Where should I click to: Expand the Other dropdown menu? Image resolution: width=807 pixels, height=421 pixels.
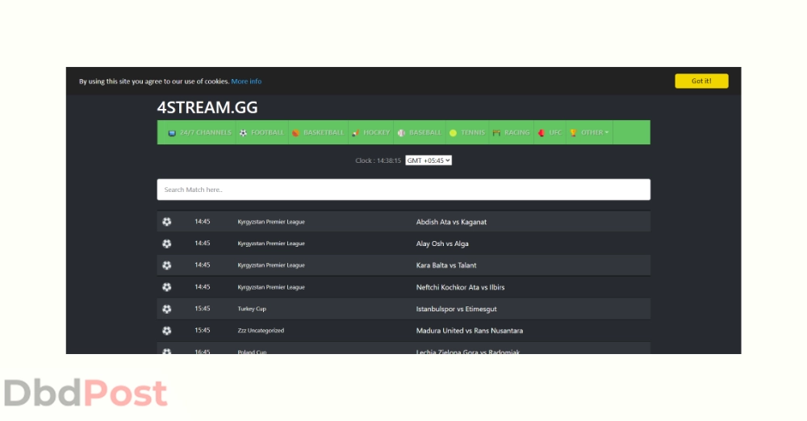click(x=590, y=133)
